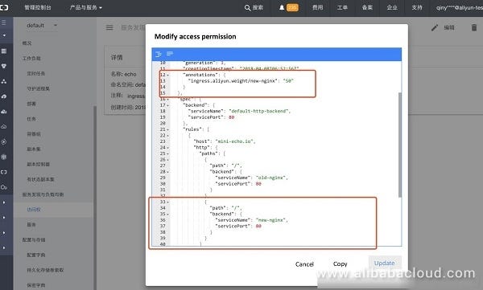Click the "50" weight value on line 13
This screenshot has height=290, width=483.
(288, 81)
